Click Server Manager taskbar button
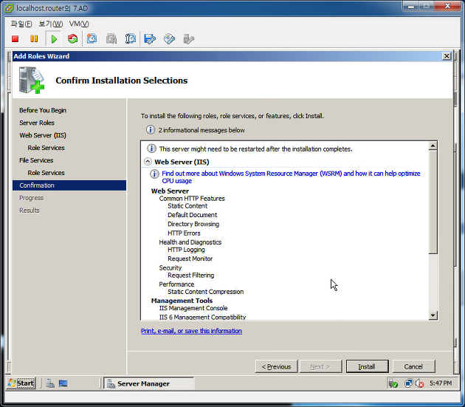 point(149,383)
